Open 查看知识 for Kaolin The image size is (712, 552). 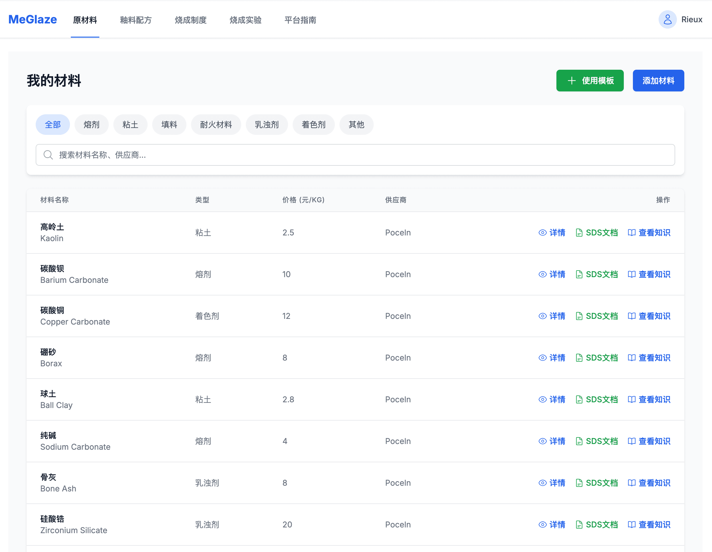click(649, 233)
